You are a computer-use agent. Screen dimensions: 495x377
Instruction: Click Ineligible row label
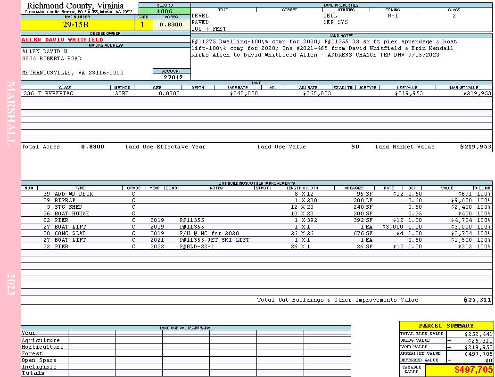[x=39, y=367]
